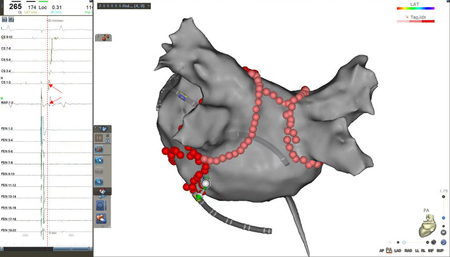Screen dimensions: 450x257
Task: Click the first ECG tool icon above signals
Action: point(4,20)
